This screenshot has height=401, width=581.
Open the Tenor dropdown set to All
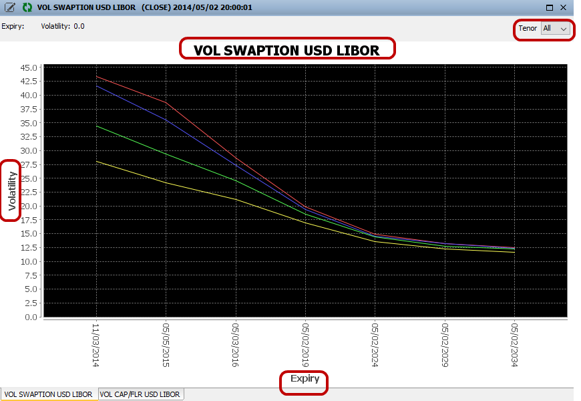(555, 28)
